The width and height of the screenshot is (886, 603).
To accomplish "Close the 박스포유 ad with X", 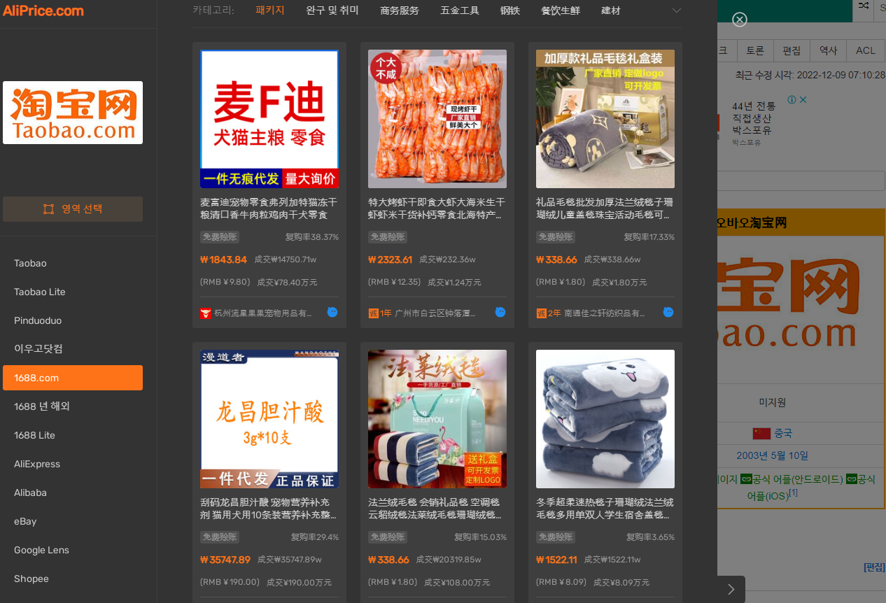I will pos(803,100).
